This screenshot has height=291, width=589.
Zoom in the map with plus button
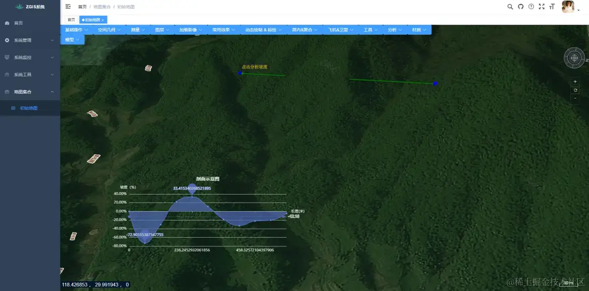575,81
